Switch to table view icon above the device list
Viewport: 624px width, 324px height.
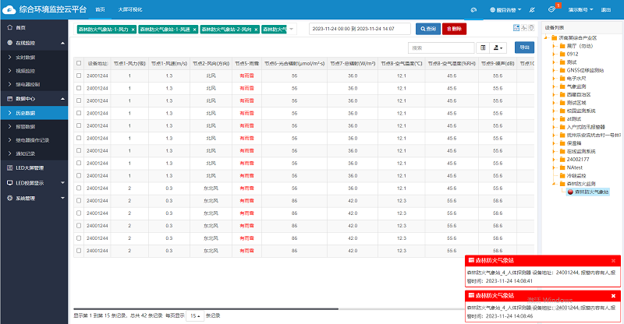click(516, 27)
